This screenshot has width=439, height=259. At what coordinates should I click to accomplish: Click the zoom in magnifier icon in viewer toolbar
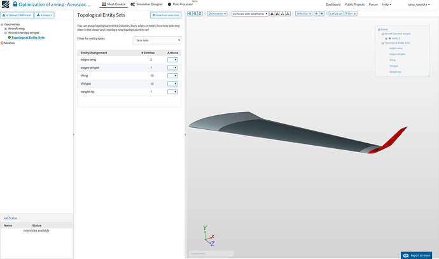(x=190, y=13)
